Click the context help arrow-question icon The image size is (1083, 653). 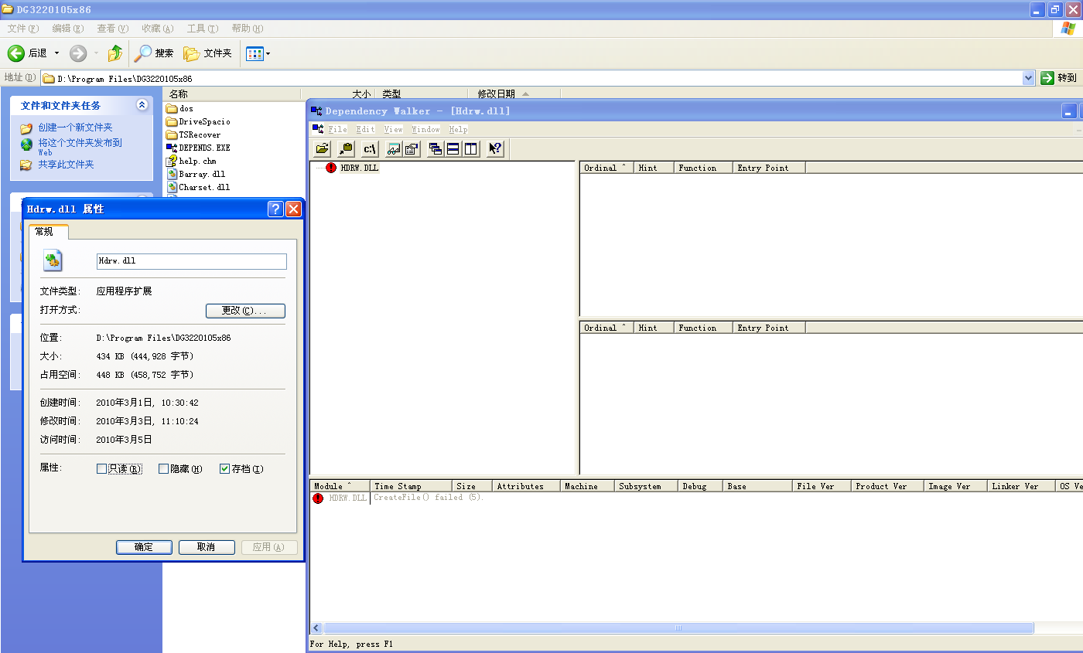click(495, 148)
